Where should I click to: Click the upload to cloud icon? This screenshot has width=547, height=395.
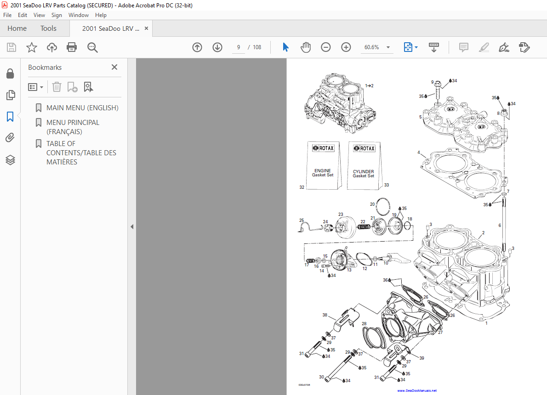pyautogui.click(x=51, y=47)
